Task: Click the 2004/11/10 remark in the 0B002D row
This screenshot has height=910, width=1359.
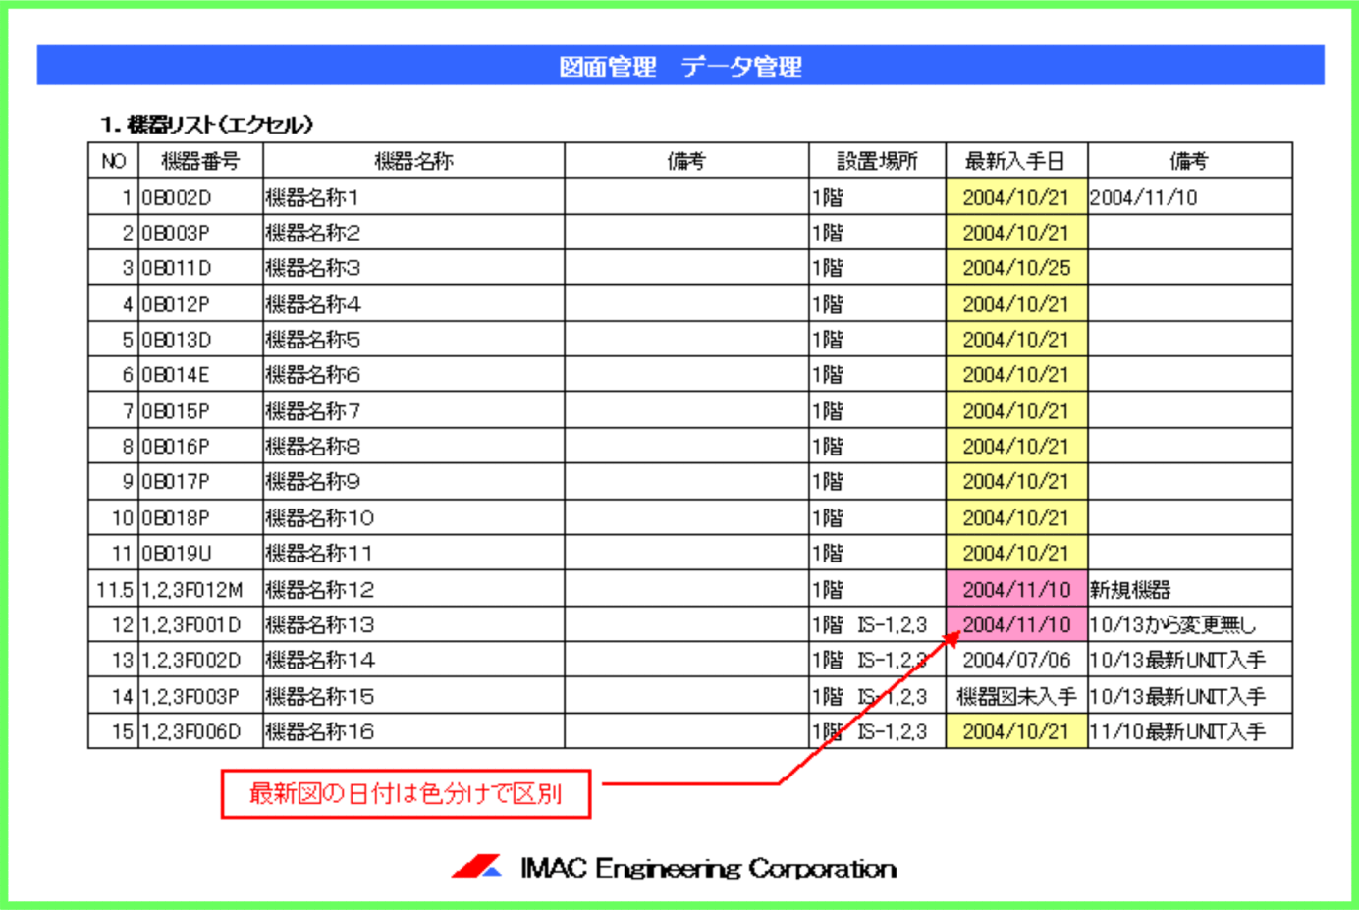Action: [x=1190, y=196]
